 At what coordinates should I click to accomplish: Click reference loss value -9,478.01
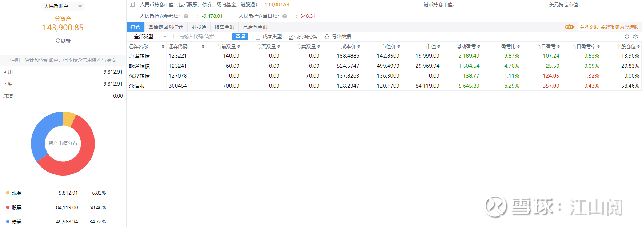pyautogui.click(x=212, y=16)
